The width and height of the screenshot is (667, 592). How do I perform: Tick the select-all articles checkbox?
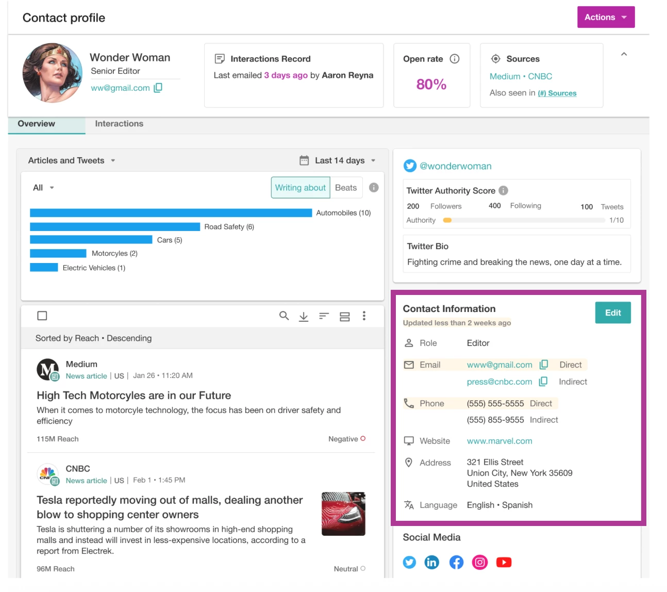point(42,316)
